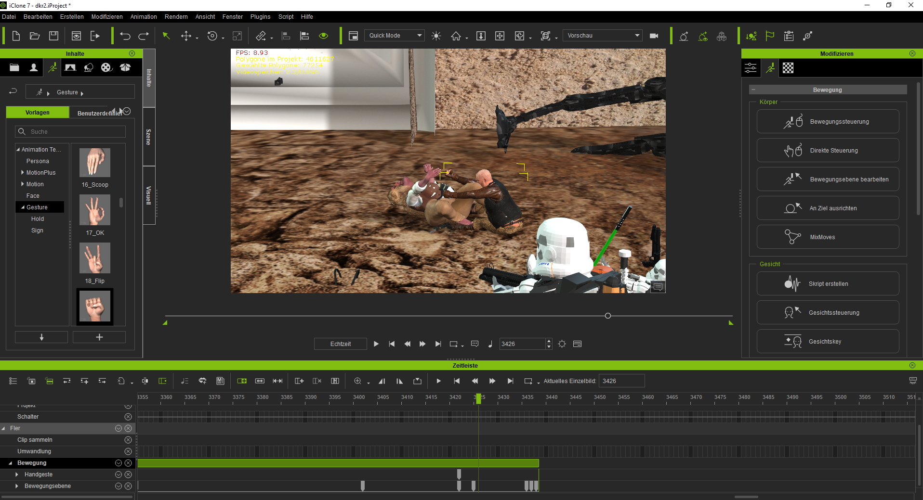Play the animation in preview controls

click(376, 344)
